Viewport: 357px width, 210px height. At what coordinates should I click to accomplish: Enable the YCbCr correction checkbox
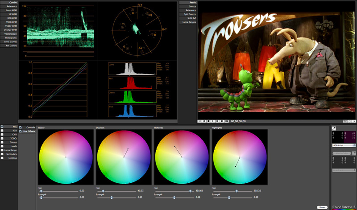pyautogui.click(x=2, y=138)
